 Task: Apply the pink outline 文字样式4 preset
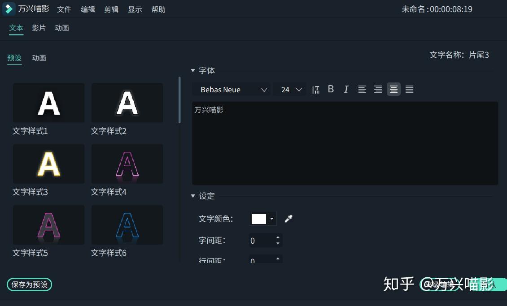coord(127,164)
